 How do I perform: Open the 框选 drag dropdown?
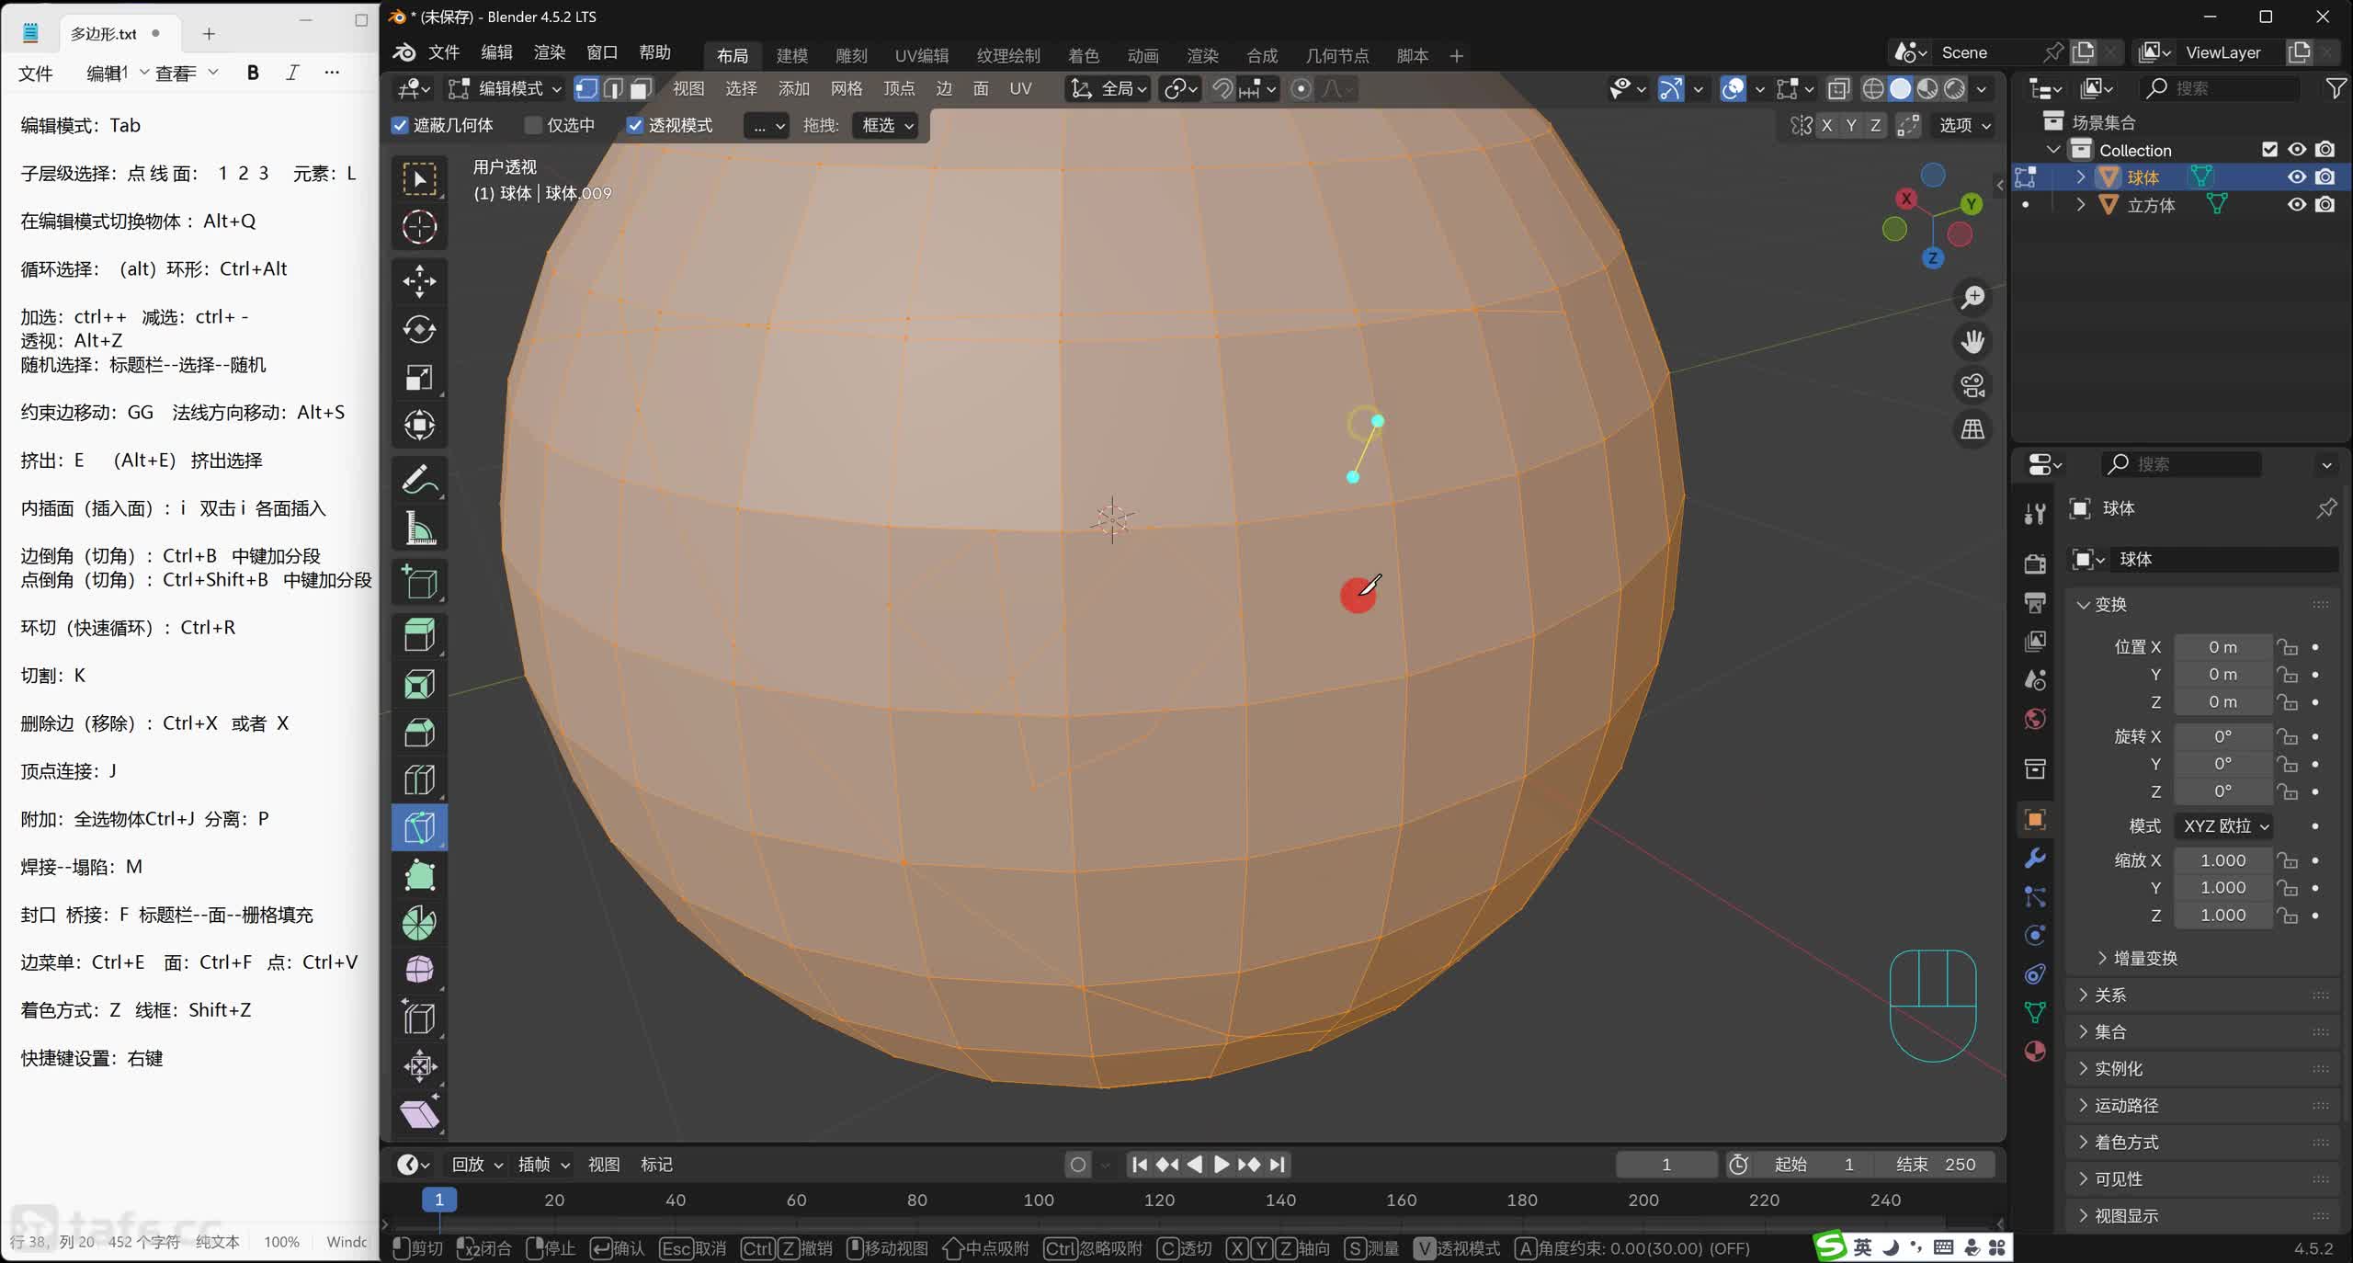click(x=887, y=125)
